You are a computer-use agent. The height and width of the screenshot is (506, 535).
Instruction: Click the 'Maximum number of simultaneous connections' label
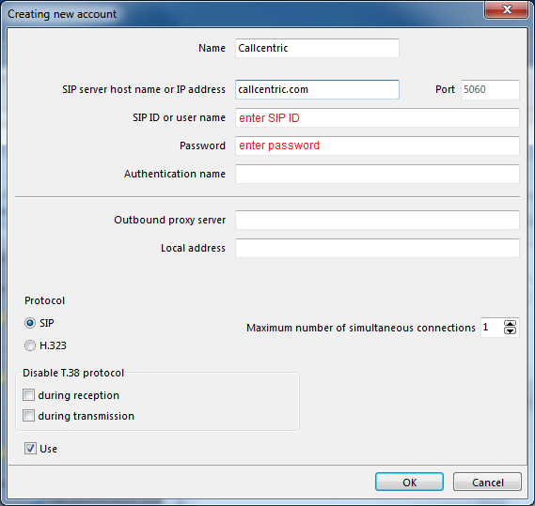361,328
